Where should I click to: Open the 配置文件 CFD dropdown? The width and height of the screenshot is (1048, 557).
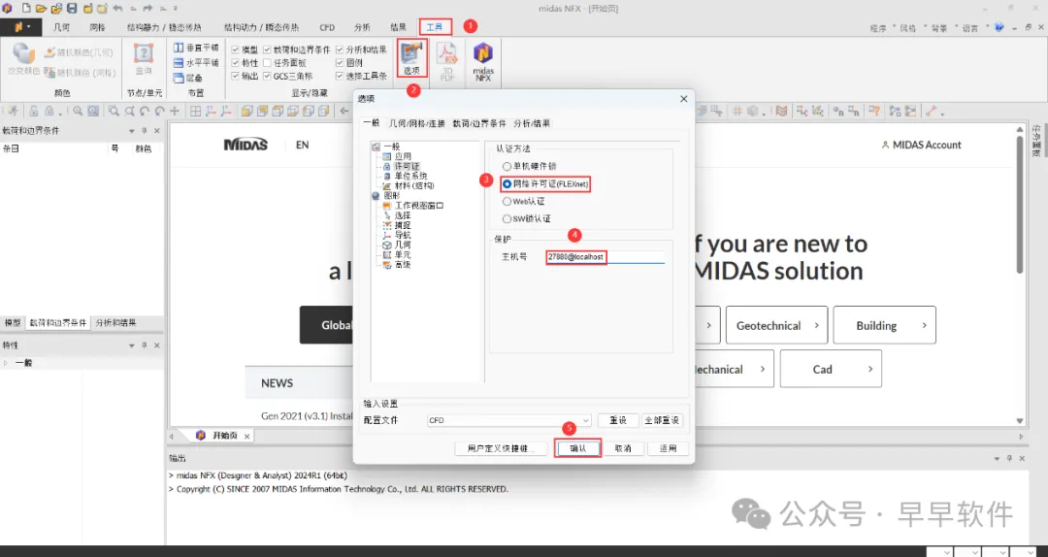509,420
